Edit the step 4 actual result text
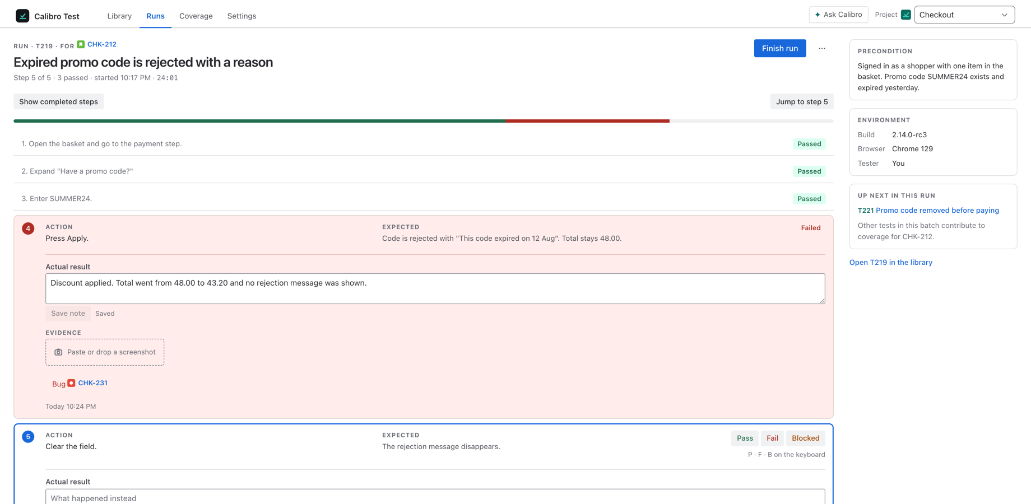The image size is (1031, 504). [435, 288]
